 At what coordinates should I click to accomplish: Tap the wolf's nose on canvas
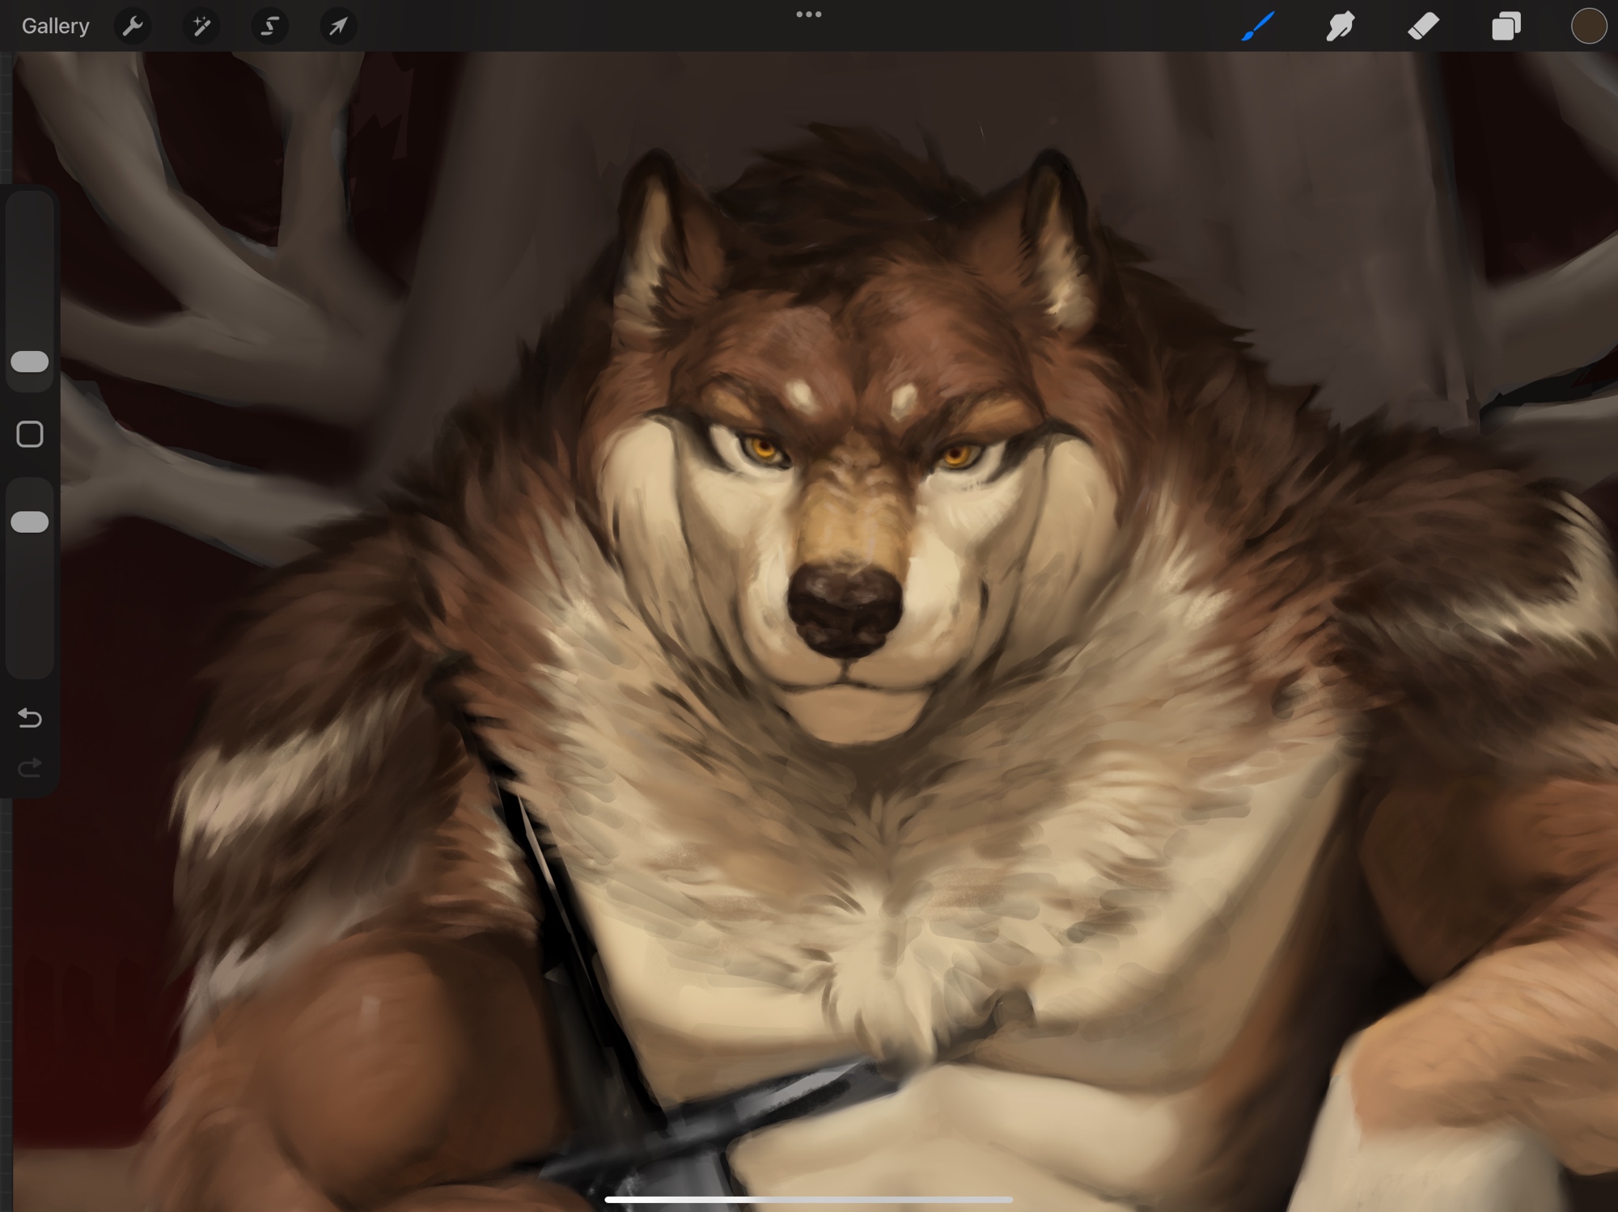pyautogui.click(x=844, y=610)
